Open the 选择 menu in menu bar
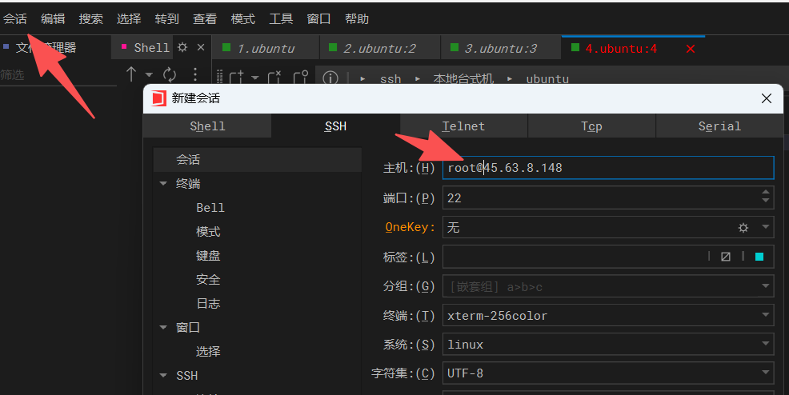The image size is (789, 395). [x=129, y=19]
